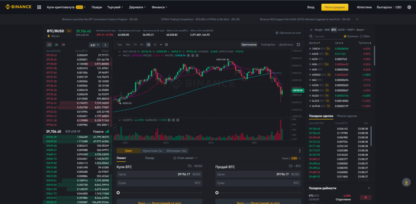Open Купи криптовалута USD dropdown
This screenshot has height=204, width=416.
point(66,7)
